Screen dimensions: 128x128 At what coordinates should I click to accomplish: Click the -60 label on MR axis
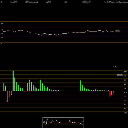pyautogui.click(x=125, y=105)
